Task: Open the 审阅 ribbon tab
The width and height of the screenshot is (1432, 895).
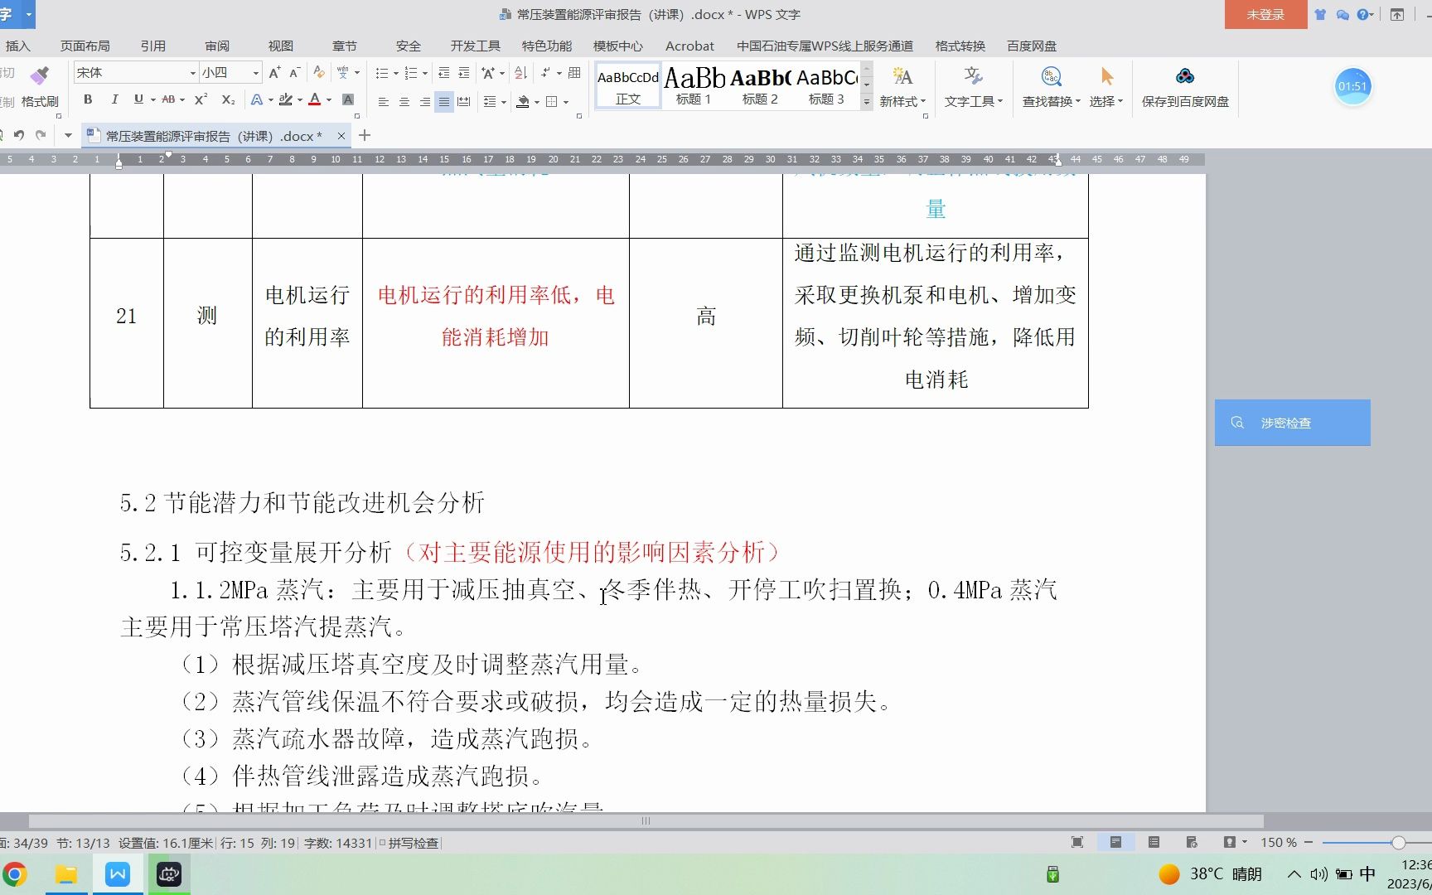Action: (x=217, y=46)
